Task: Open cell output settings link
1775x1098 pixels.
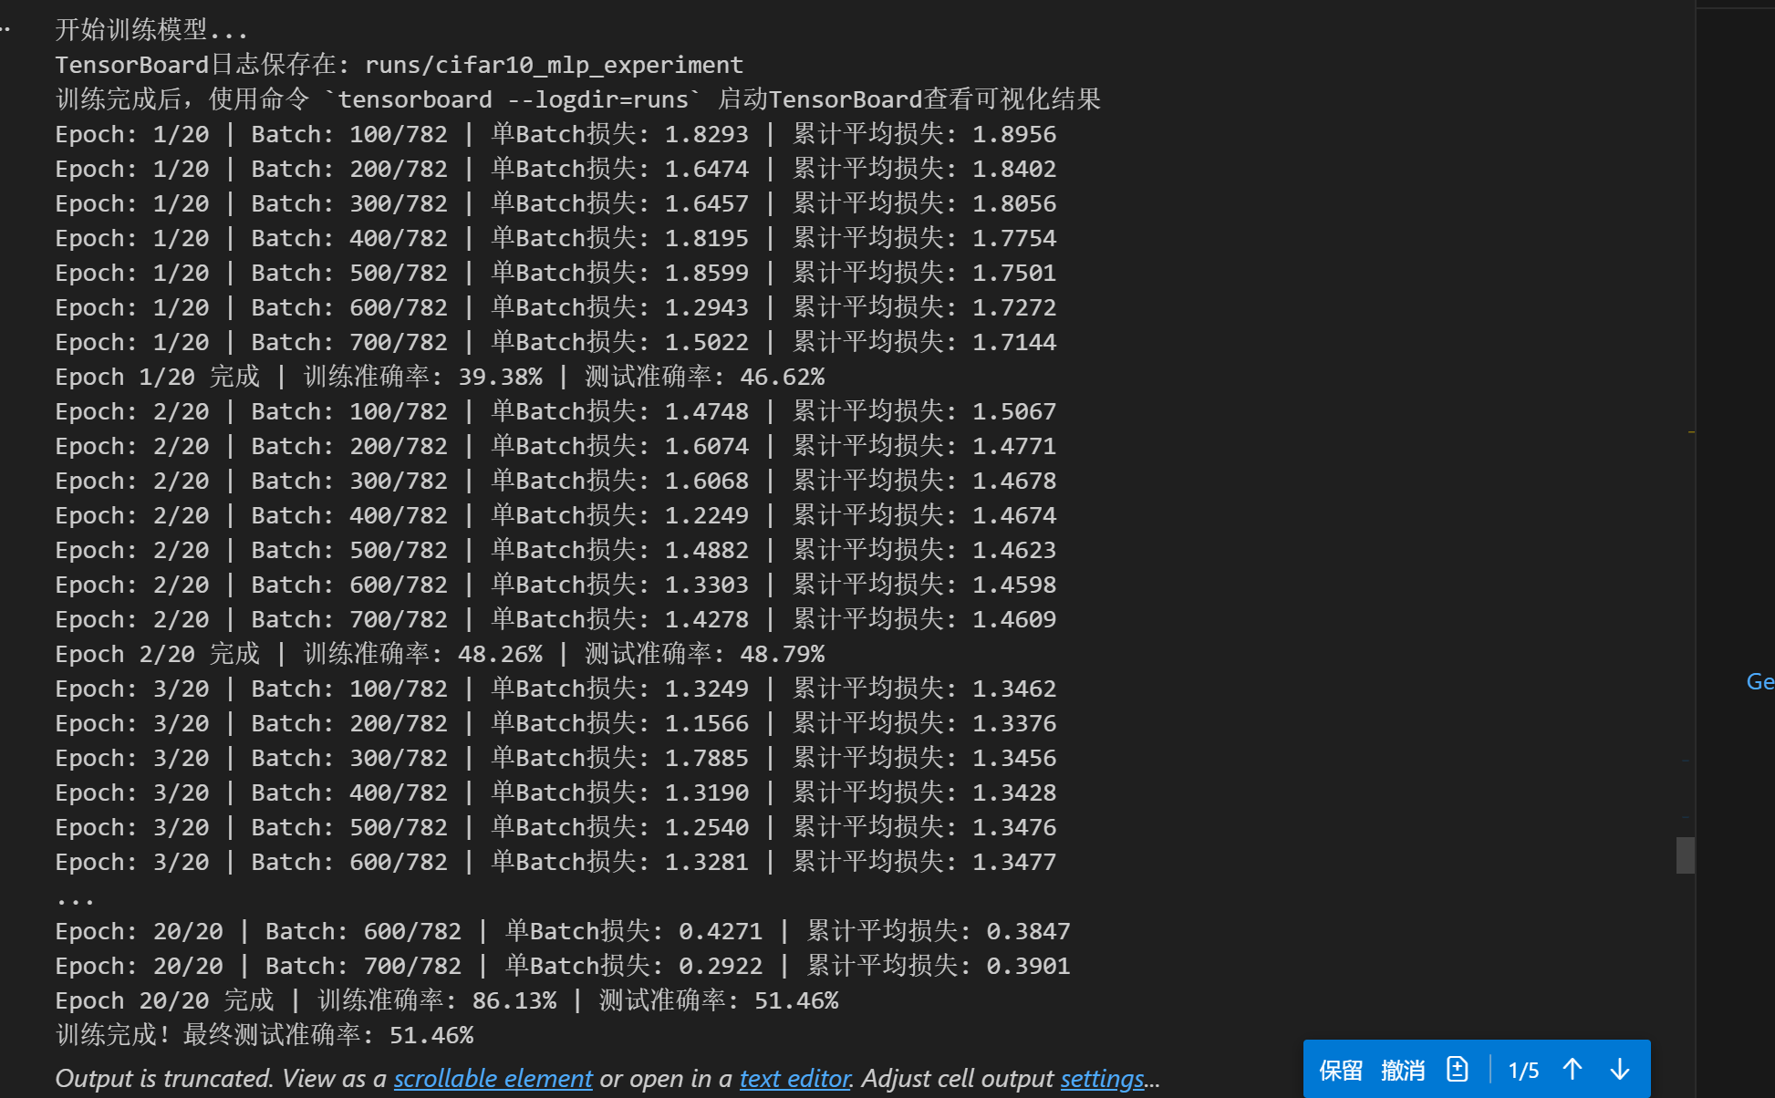Action: coord(1102,1079)
